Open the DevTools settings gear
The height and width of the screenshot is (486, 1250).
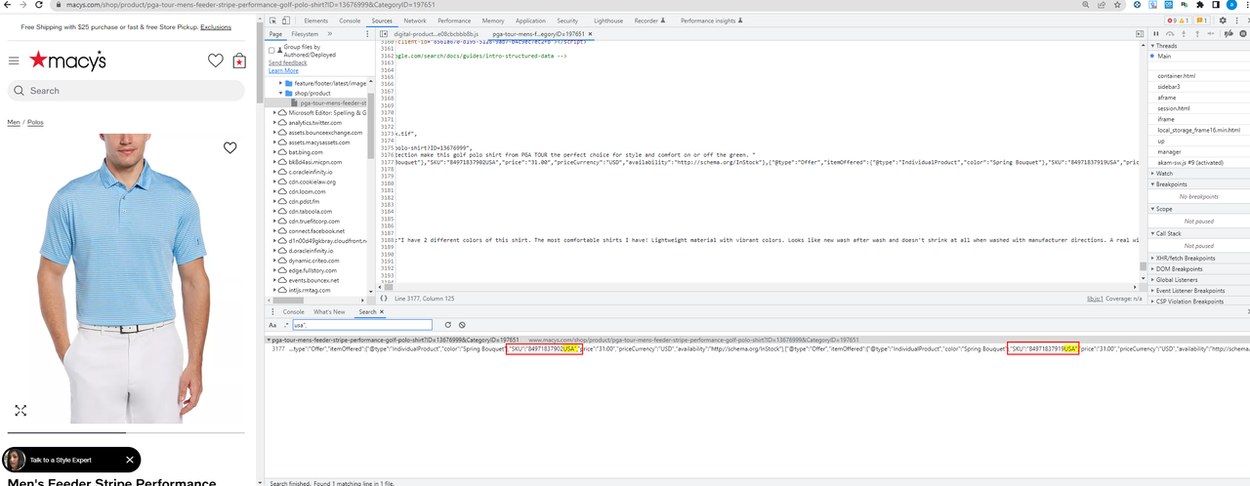(x=1223, y=20)
